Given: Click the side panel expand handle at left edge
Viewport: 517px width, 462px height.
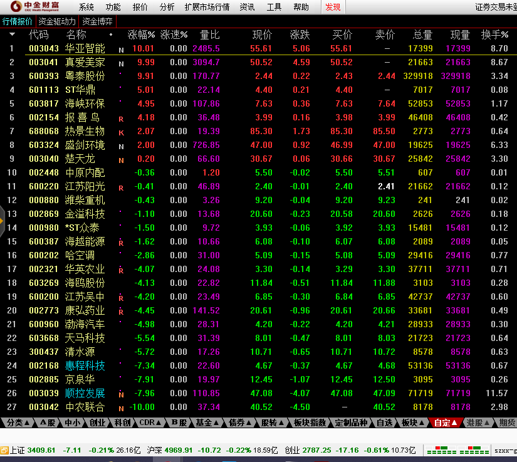Looking at the screenshot, I should click(x=2, y=221).
